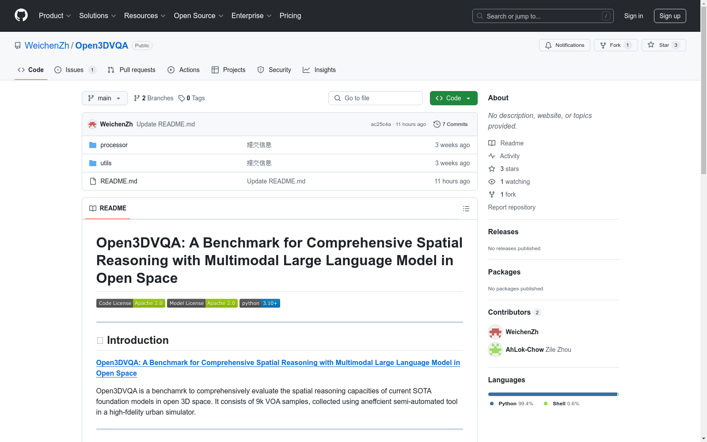This screenshot has height=442, width=707.
Task: Click the Python language bar segment
Action: pyautogui.click(x=552, y=394)
